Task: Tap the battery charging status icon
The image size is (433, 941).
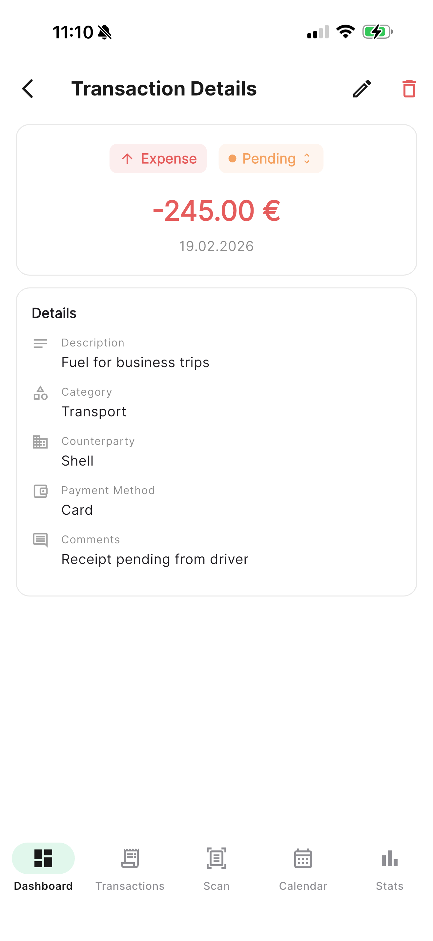Action: click(x=378, y=32)
